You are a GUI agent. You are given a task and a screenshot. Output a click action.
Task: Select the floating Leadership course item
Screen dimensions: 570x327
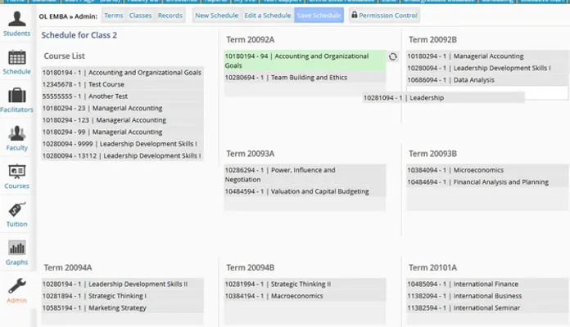(x=443, y=97)
